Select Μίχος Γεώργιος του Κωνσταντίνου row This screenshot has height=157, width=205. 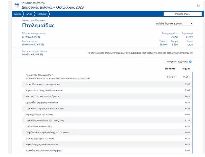pyautogui.click(x=107, y=145)
